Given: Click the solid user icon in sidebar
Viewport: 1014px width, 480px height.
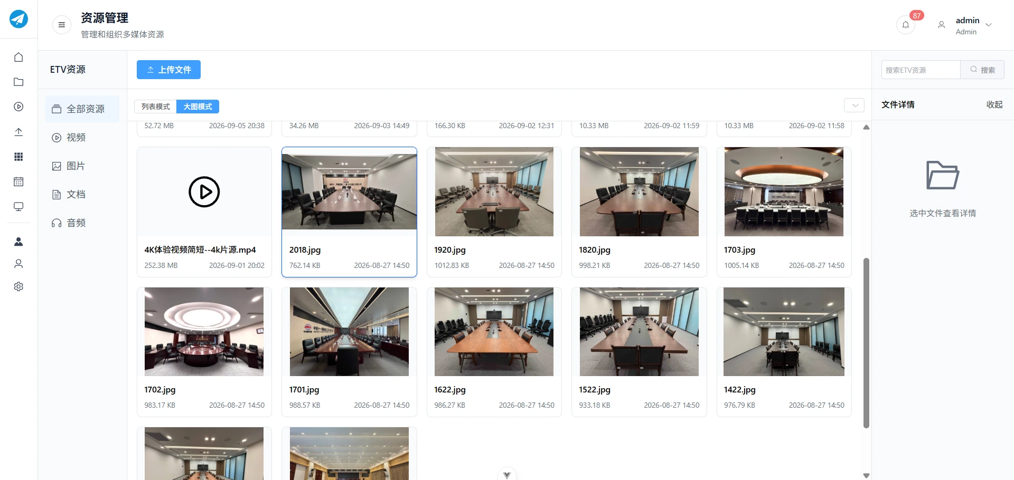Looking at the screenshot, I should coord(18,242).
